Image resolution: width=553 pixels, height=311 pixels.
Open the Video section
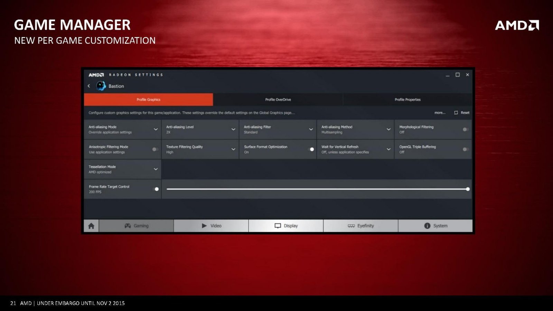click(x=211, y=226)
